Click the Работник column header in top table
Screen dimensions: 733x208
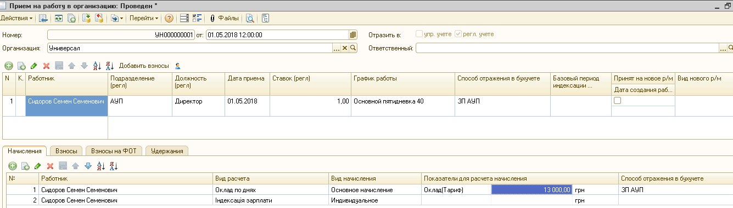(66, 84)
